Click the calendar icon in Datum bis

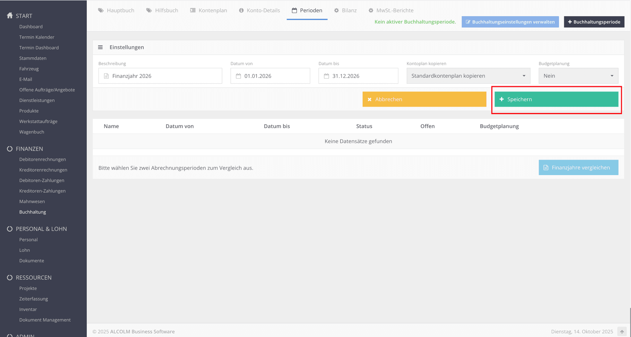pyautogui.click(x=326, y=76)
